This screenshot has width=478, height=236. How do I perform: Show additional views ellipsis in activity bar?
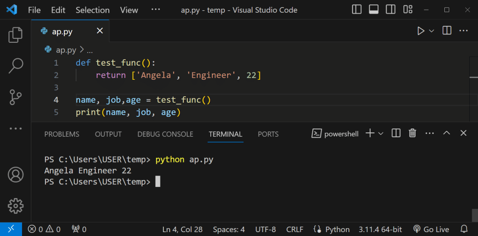point(15,128)
